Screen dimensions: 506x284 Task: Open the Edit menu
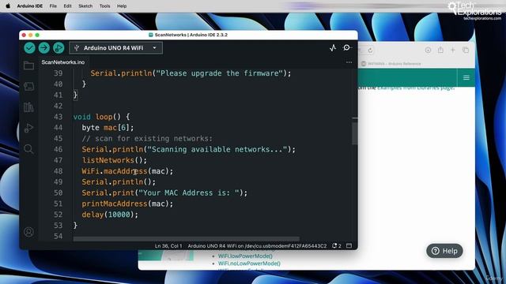(x=67, y=6)
